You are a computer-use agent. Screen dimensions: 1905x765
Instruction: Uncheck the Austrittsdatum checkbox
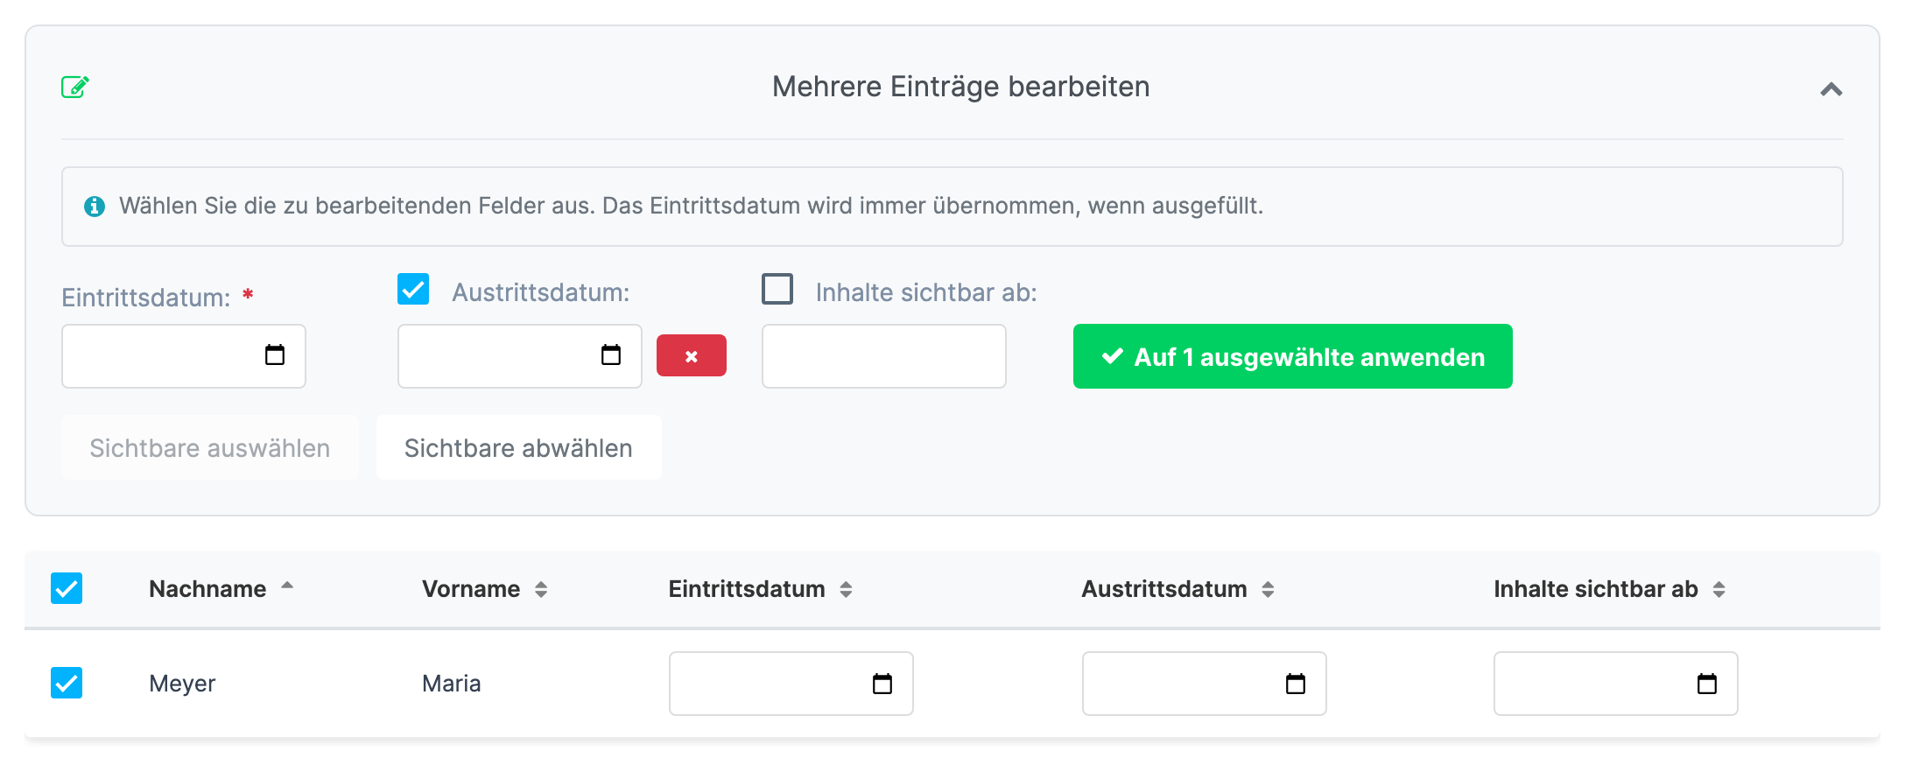pyautogui.click(x=413, y=289)
